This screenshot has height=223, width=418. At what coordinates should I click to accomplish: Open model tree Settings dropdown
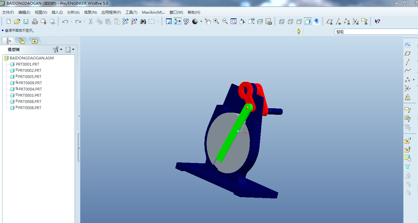[57, 49]
